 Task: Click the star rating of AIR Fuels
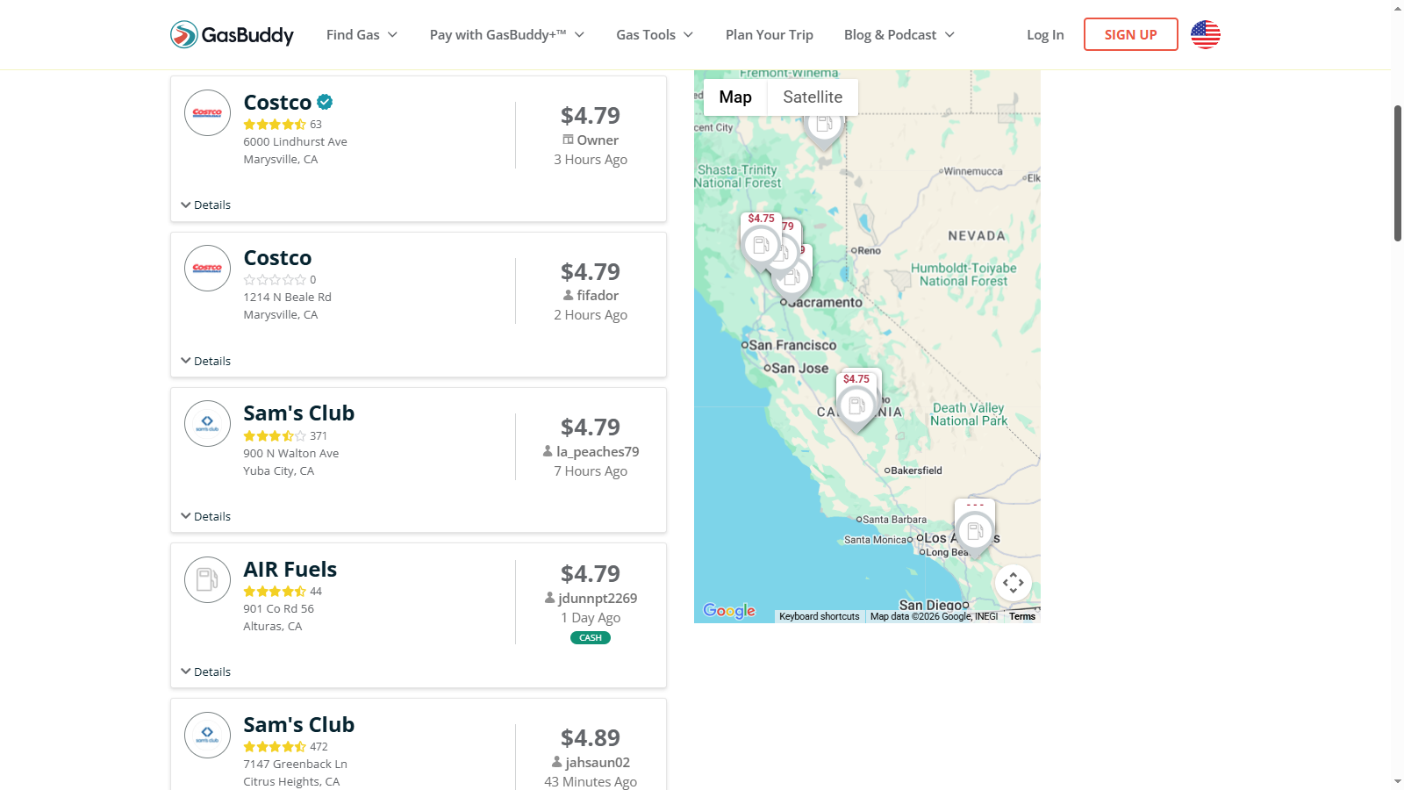275,592
